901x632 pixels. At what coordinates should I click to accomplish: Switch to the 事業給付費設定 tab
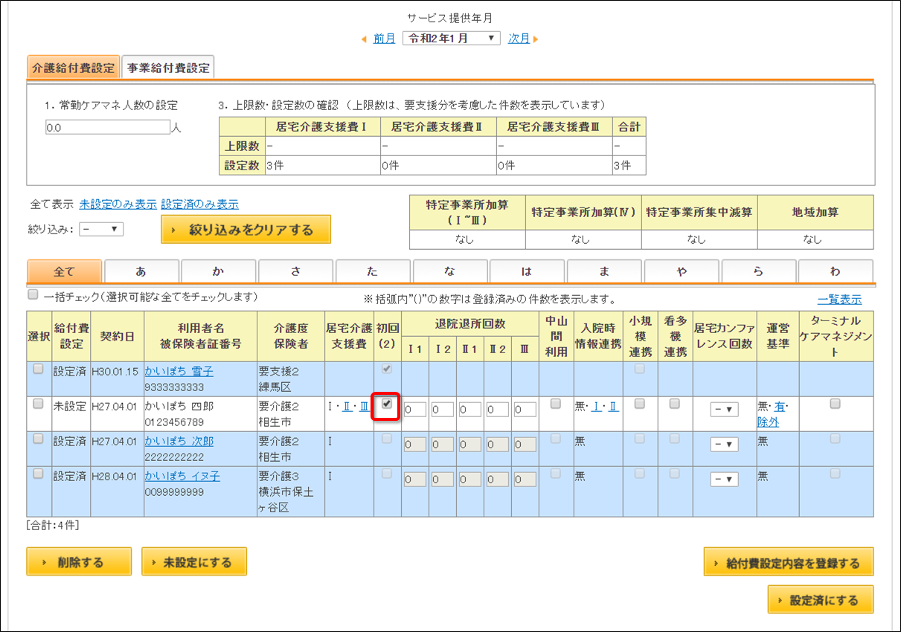coord(168,68)
